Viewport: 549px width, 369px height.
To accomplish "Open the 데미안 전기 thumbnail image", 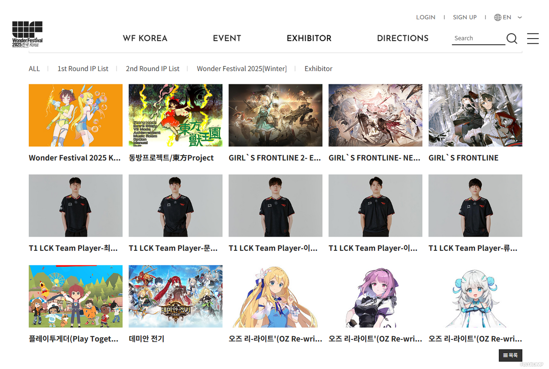I will point(175,296).
